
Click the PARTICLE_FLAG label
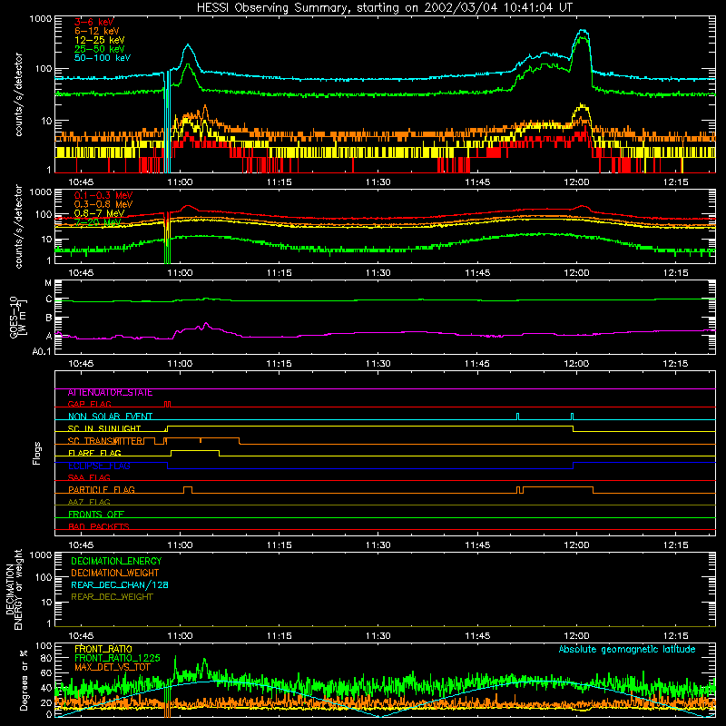tap(102, 490)
